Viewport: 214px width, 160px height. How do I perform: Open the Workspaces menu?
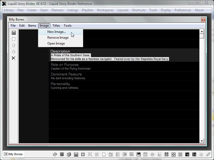pyautogui.click(x=105, y=10)
